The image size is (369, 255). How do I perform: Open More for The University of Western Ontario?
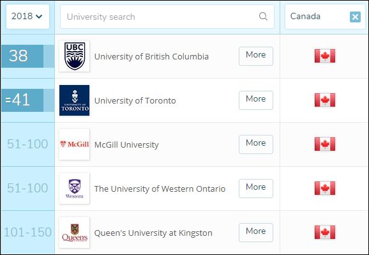pos(256,189)
